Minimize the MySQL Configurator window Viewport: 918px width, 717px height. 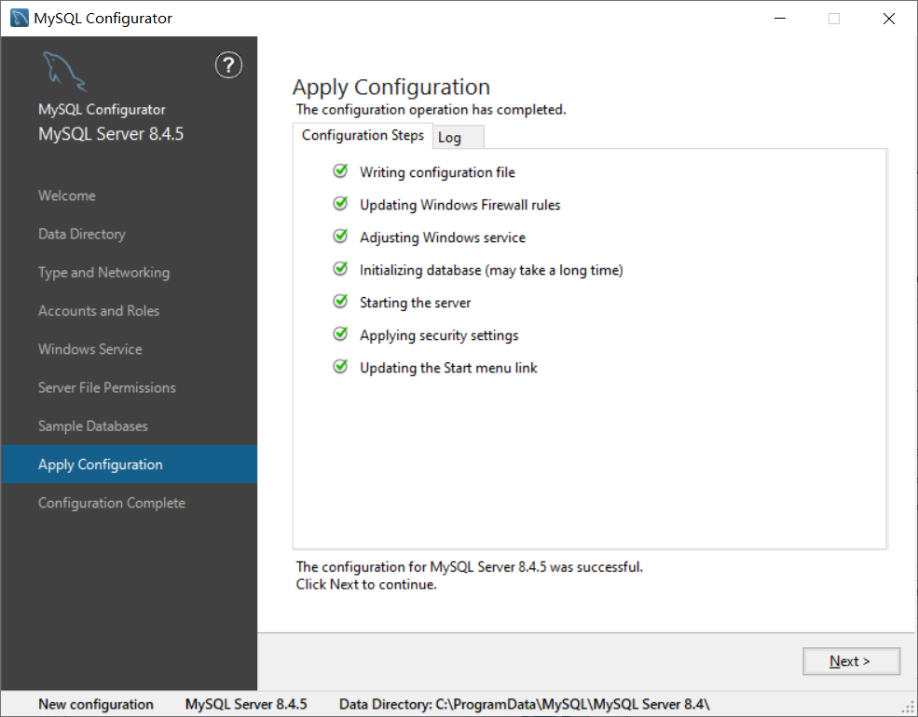pos(780,18)
